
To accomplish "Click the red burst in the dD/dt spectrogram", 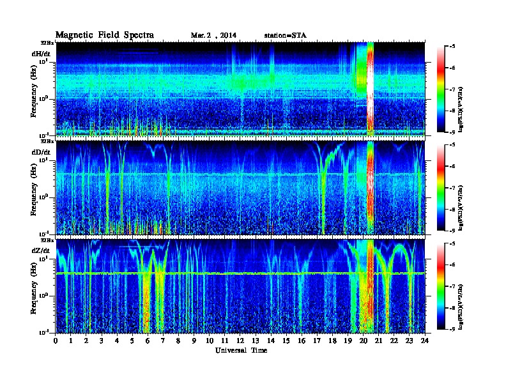I will tap(370, 187).
